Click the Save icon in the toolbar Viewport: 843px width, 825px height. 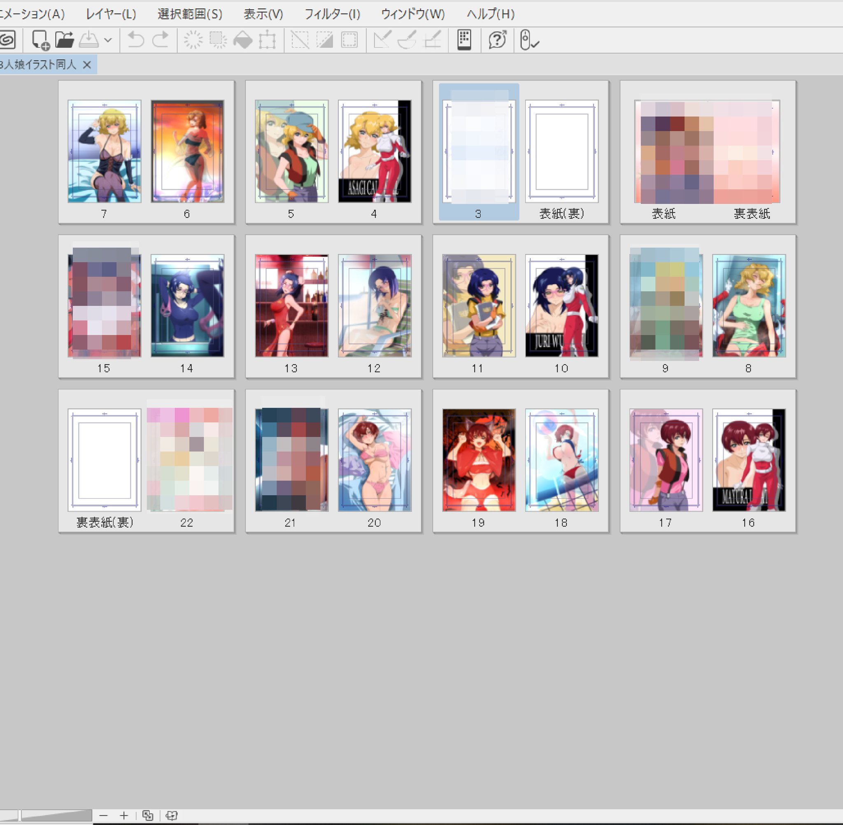click(x=89, y=40)
